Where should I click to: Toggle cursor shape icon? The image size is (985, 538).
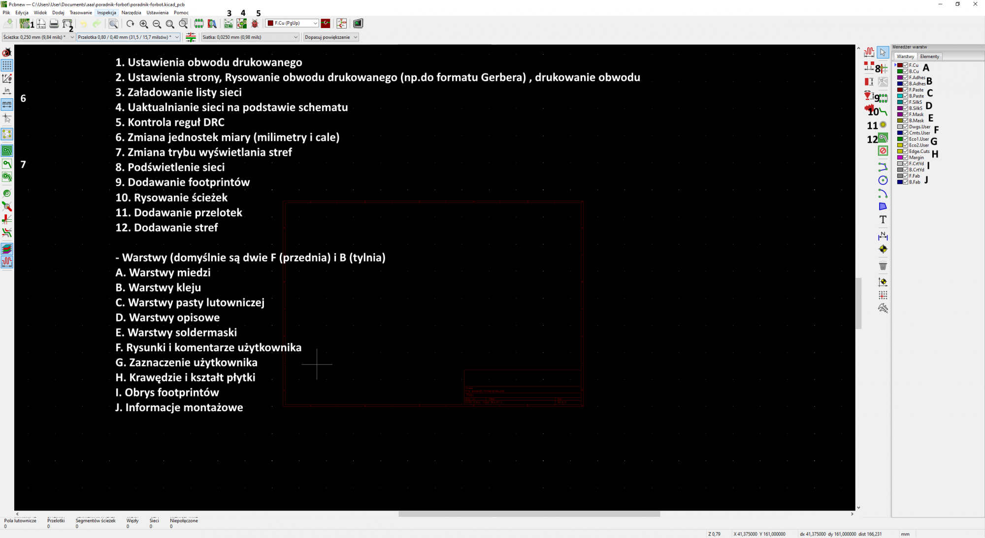pyautogui.click(x=7, y=118)
